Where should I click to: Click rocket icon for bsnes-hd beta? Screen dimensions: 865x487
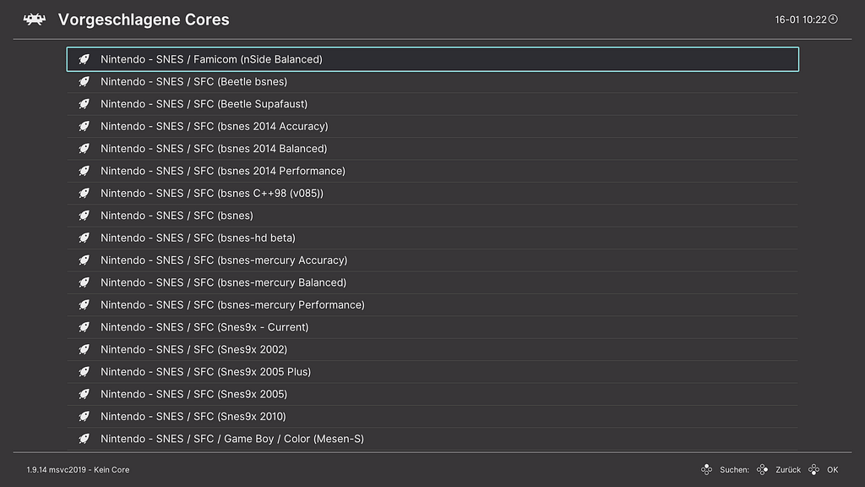(84, 238)
